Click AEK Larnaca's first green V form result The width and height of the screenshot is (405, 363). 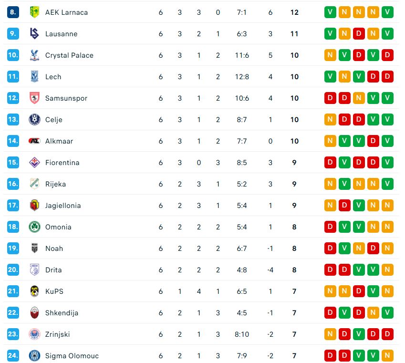coord(330,12)
